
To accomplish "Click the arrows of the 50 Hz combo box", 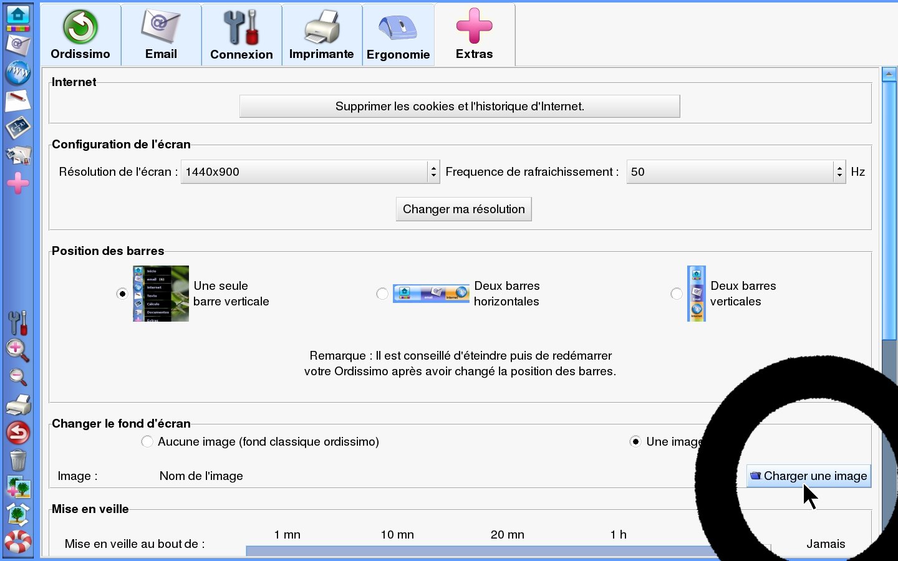I will 839,172.
